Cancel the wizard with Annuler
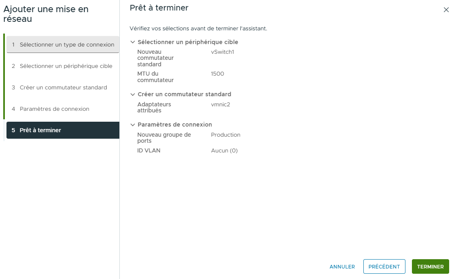 (x=342, y=266)
